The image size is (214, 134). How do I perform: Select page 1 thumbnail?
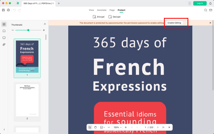(x=27, y=58)
